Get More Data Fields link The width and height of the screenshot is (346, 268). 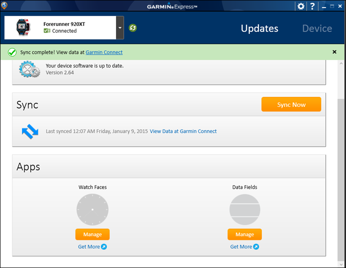coord(244,247)
